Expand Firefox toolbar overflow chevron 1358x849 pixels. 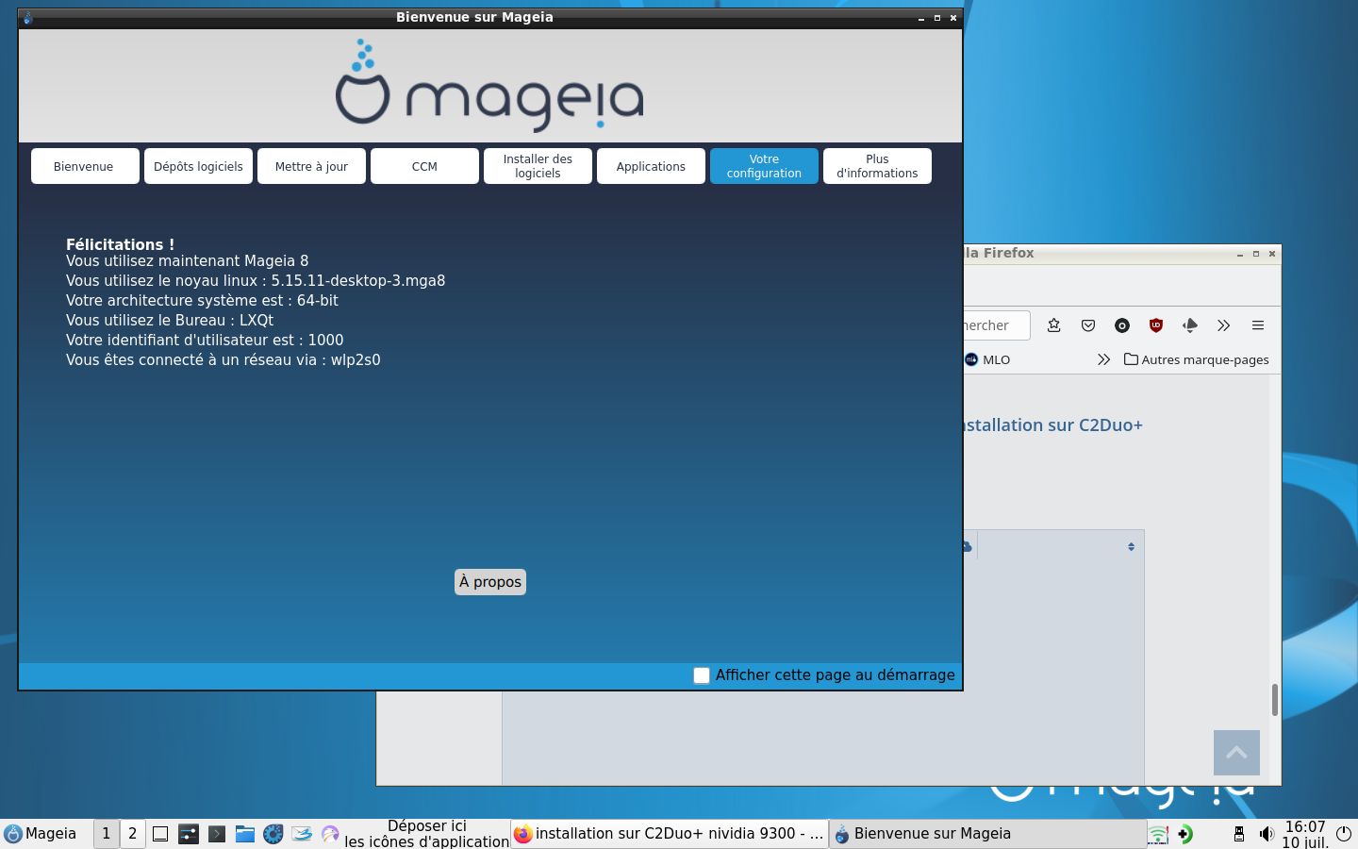coord(1224,325)
